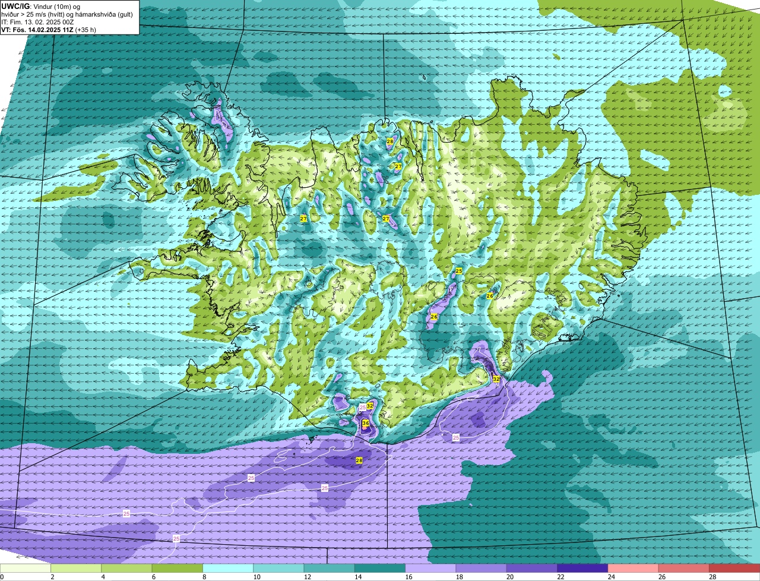Click the legend scale number 4
The height and width of the screenshot is (581, 760).
[x=103, y=577]
